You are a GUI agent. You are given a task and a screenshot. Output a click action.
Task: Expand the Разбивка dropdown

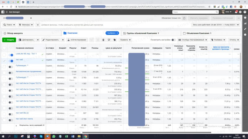218,40
